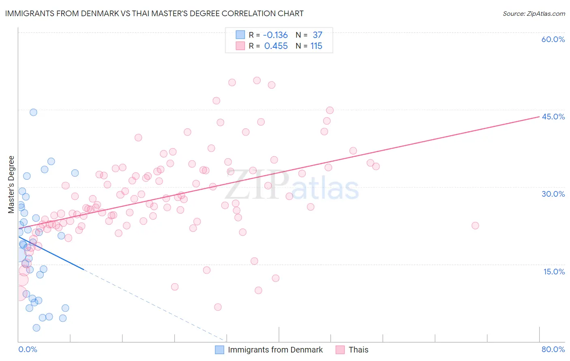
Task: Click the 0.0% x-axis label
Action: 28,349
